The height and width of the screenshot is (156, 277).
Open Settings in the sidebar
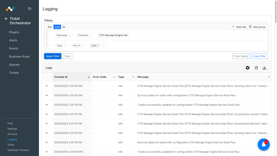tap(12, 129)
